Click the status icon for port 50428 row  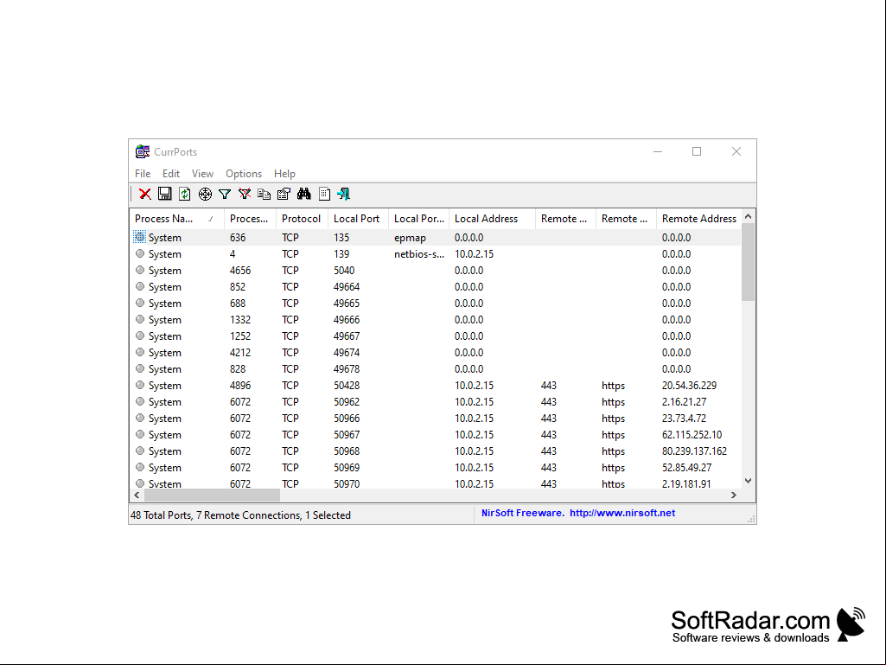[x=140, y=385]
